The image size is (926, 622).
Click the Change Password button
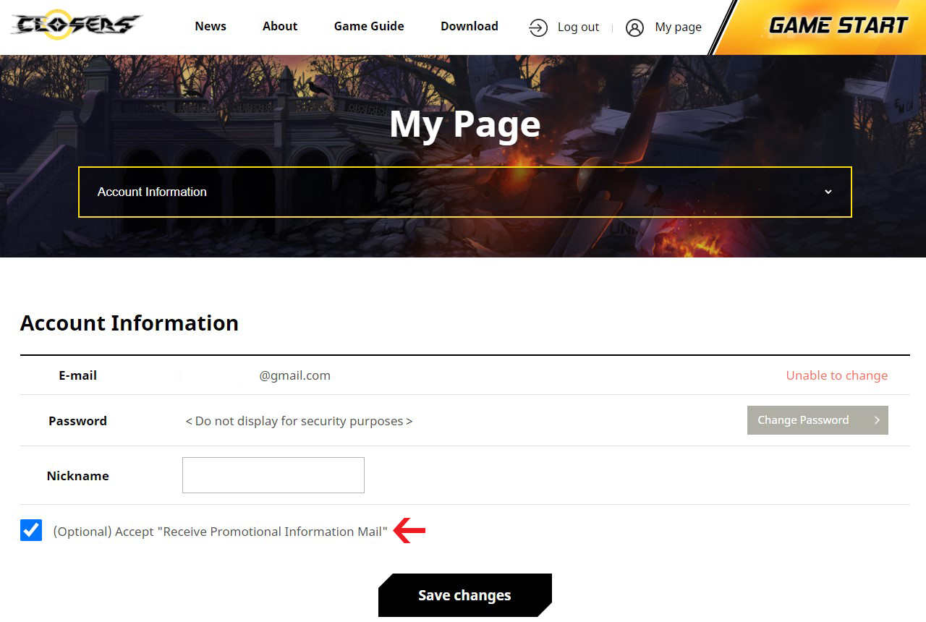click(803, 420)
